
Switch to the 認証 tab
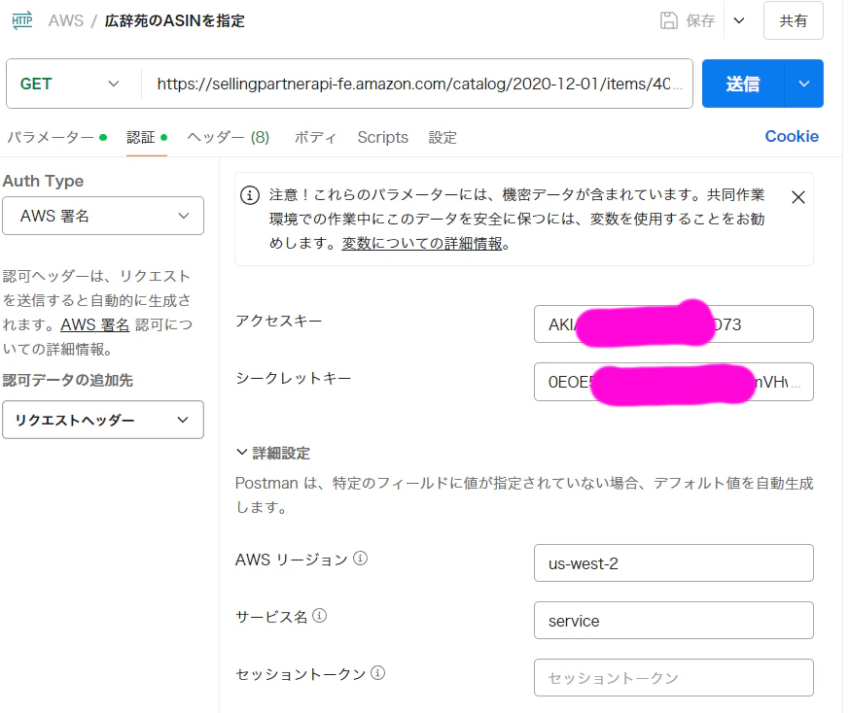pyautogui.click(x=146, y=138)
